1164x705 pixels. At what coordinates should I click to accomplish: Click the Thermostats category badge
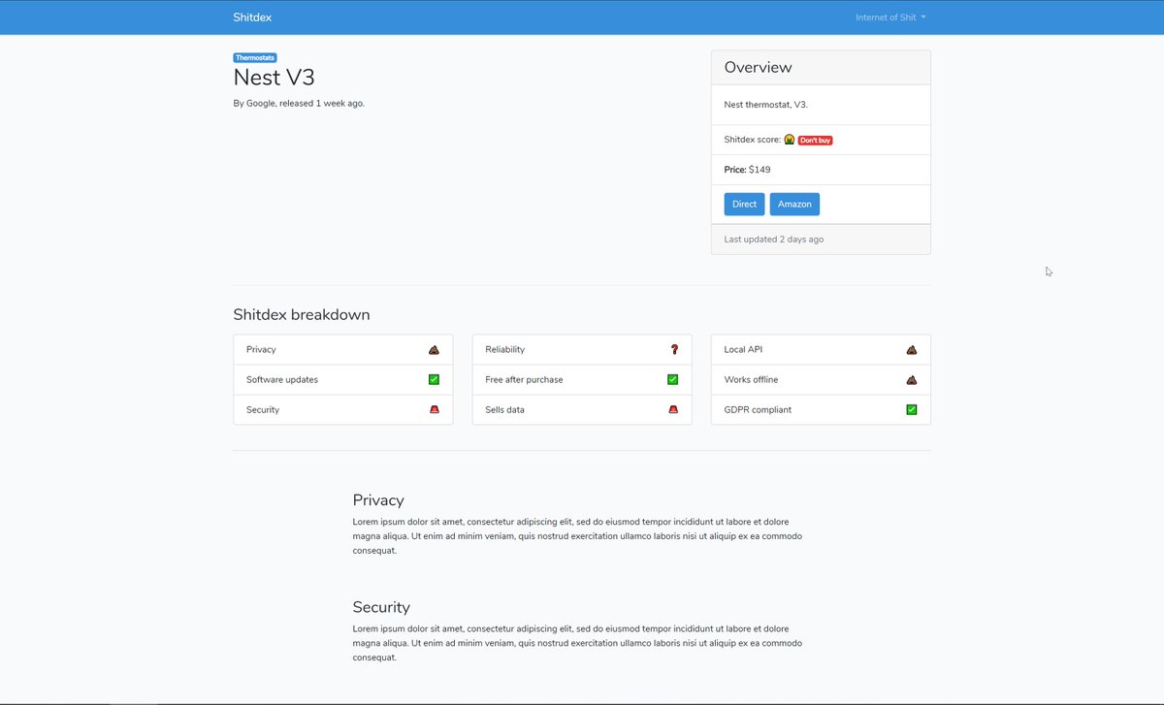coord(255,57)
